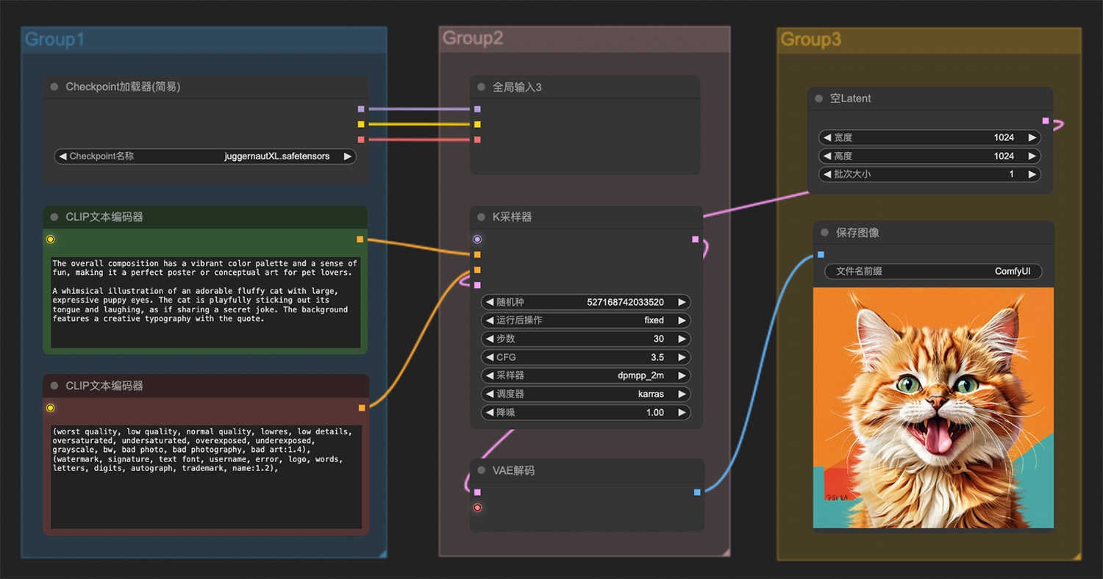Click the pink output port on K采样器
1103x579 pixels.
click(x=696, y=240)
